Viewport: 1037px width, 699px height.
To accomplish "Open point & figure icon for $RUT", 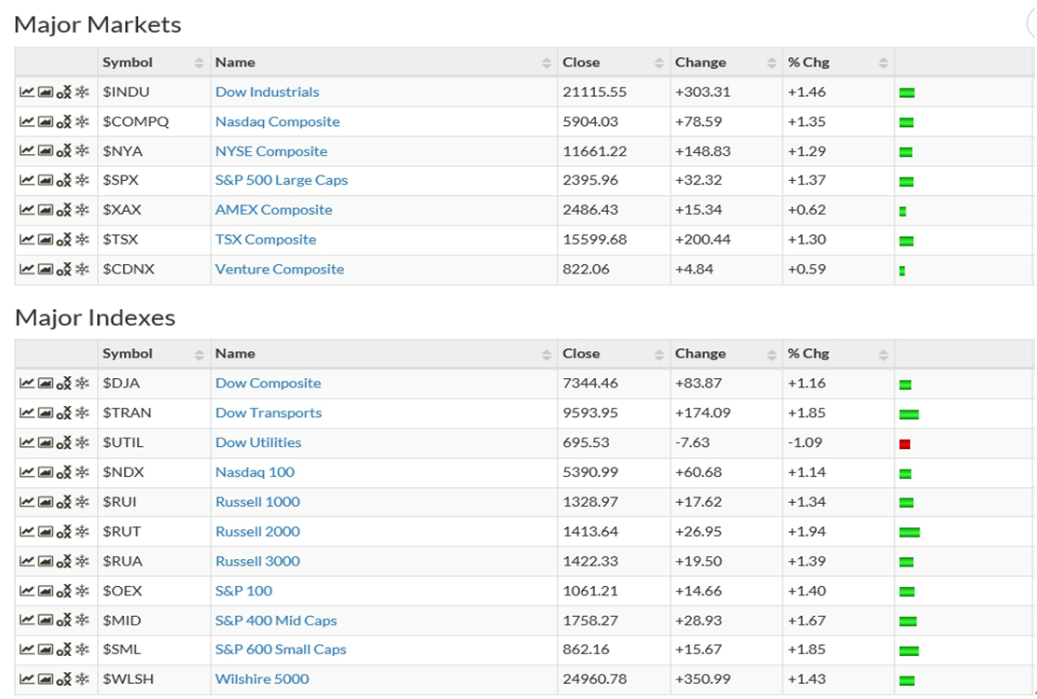I will pos(63,532).
